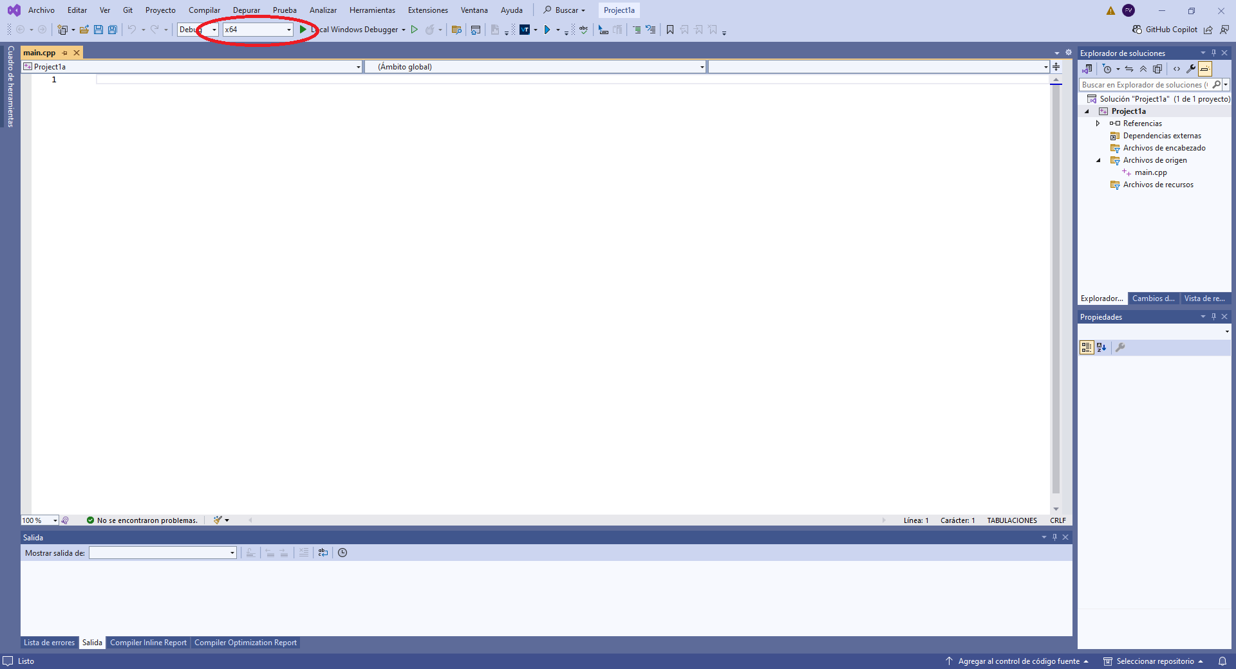Screen dimensions: 1236x669
Task: Click the green Start debugging play icon
Action: coord(303,30)
